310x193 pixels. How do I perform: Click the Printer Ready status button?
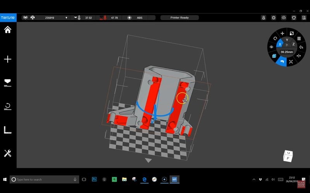click(179, 18)
